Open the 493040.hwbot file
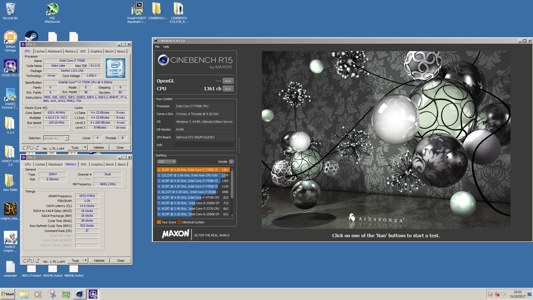The image size is (533, 300). coord(52,271)
